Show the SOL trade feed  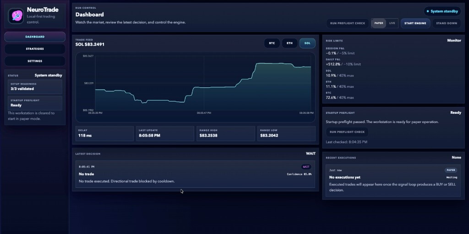click(307, 43)
